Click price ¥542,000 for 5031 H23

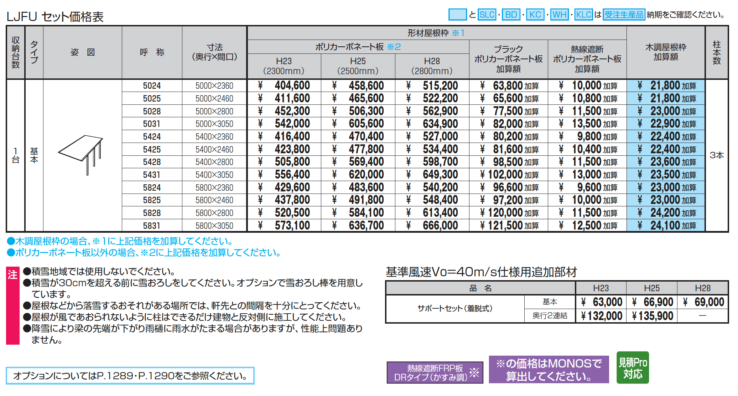click(x=284, y=124)
